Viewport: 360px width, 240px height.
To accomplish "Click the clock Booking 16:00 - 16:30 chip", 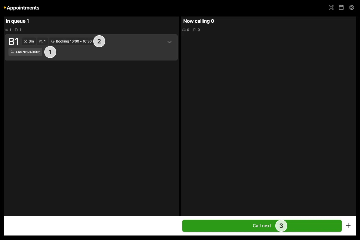I will point(71,41).
